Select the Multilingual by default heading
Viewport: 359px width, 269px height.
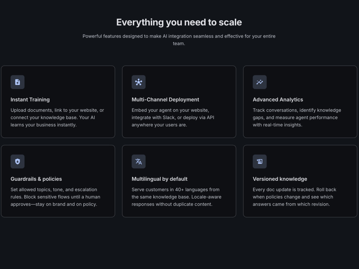pos(160,179)
